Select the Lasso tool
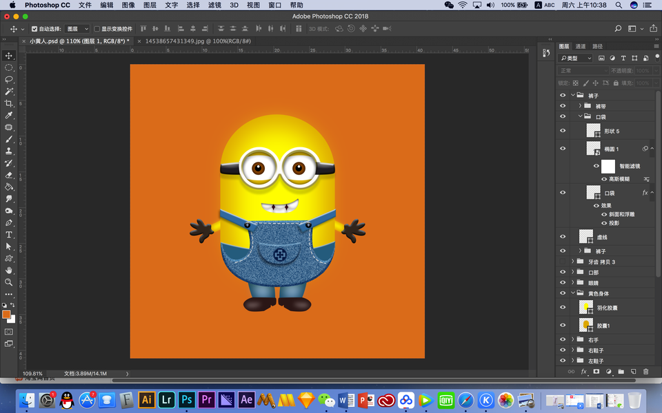The width and height of the screenshot is (662, 413). pos(9,79)
